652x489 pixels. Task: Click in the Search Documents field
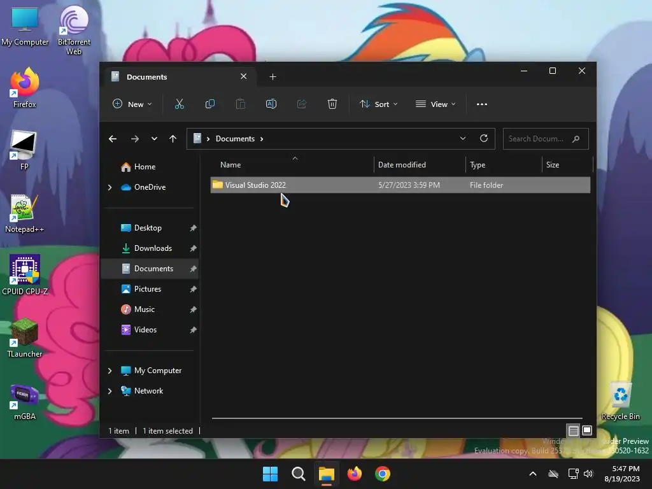[546, 139]
